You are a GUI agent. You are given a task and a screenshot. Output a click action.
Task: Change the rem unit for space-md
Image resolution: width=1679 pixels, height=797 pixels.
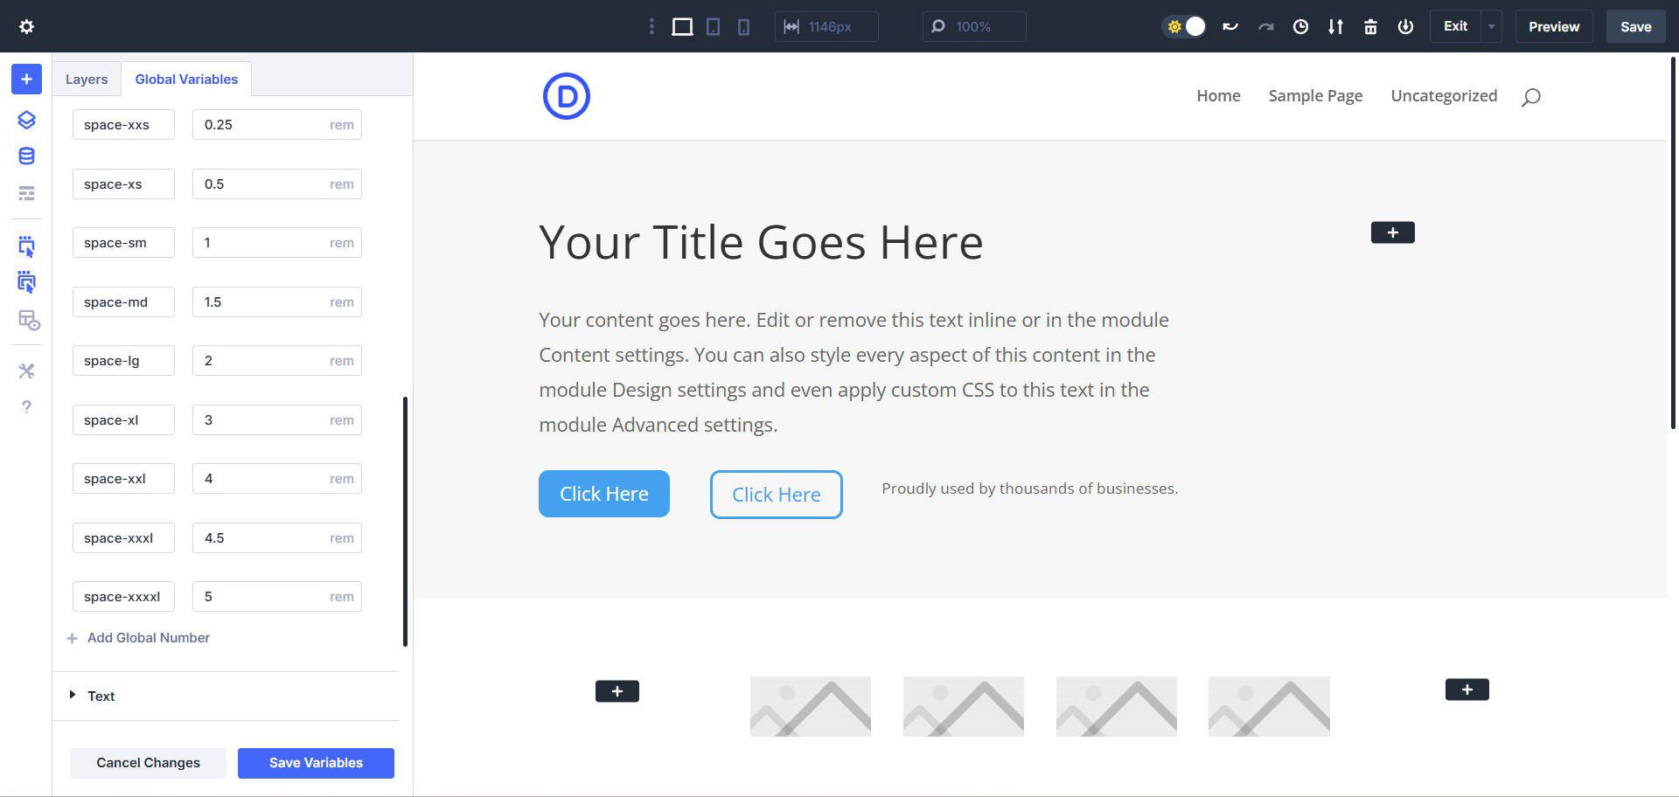coord(342,302)
